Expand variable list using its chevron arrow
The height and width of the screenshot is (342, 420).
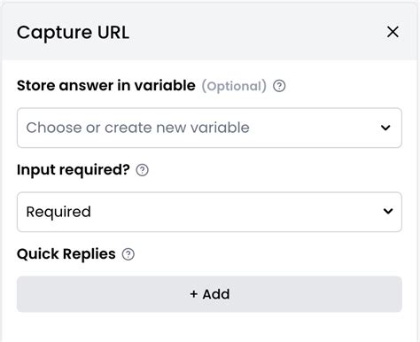tap(385, 128)
